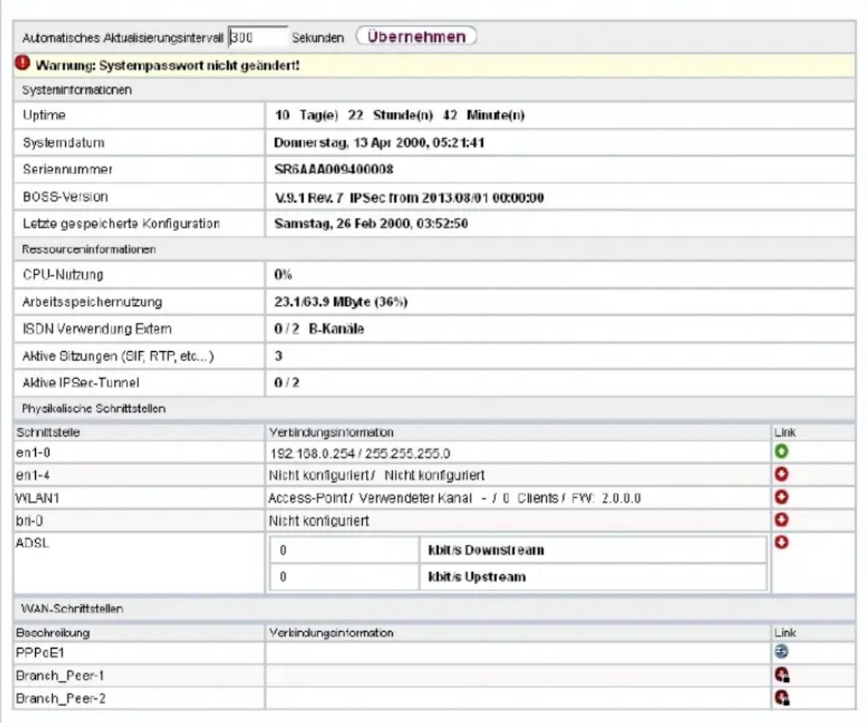This screenshot has width=867, height=723.
Task: Click the 'Nicht konfiguriert' text for bri-0
Action: (x=319, y=521)
